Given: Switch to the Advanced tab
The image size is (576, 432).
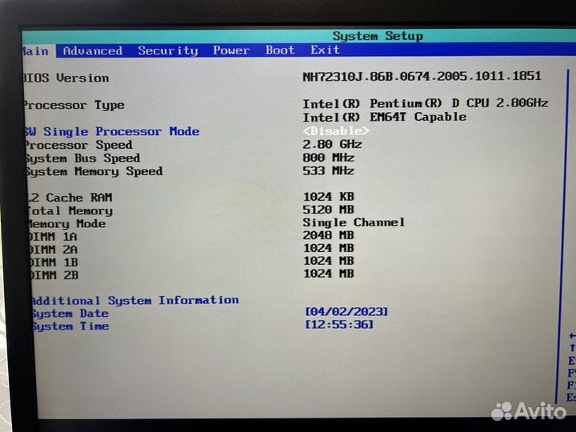Looking at the screenshot, I should click(93, 50).
